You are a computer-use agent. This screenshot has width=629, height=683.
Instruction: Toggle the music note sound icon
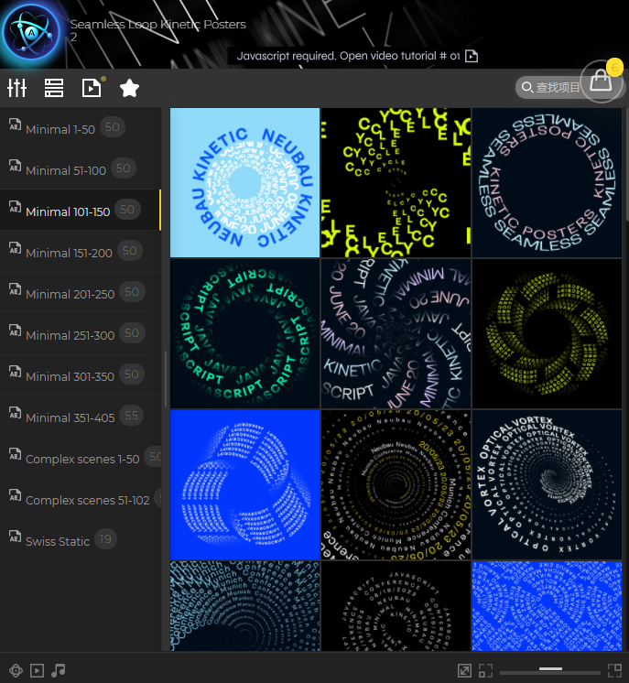tap(59, 670)
